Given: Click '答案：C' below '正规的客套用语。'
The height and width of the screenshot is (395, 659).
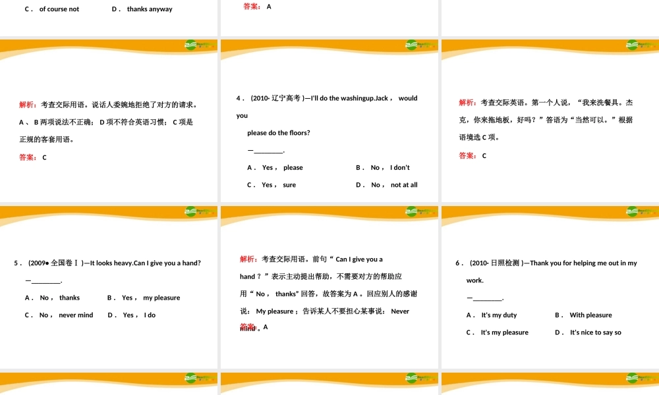Looking at the screenshot, I should (33, 157).
